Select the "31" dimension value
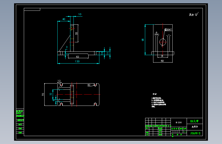The height and width of the screenshot is (144, 222). tap(162, 56)
